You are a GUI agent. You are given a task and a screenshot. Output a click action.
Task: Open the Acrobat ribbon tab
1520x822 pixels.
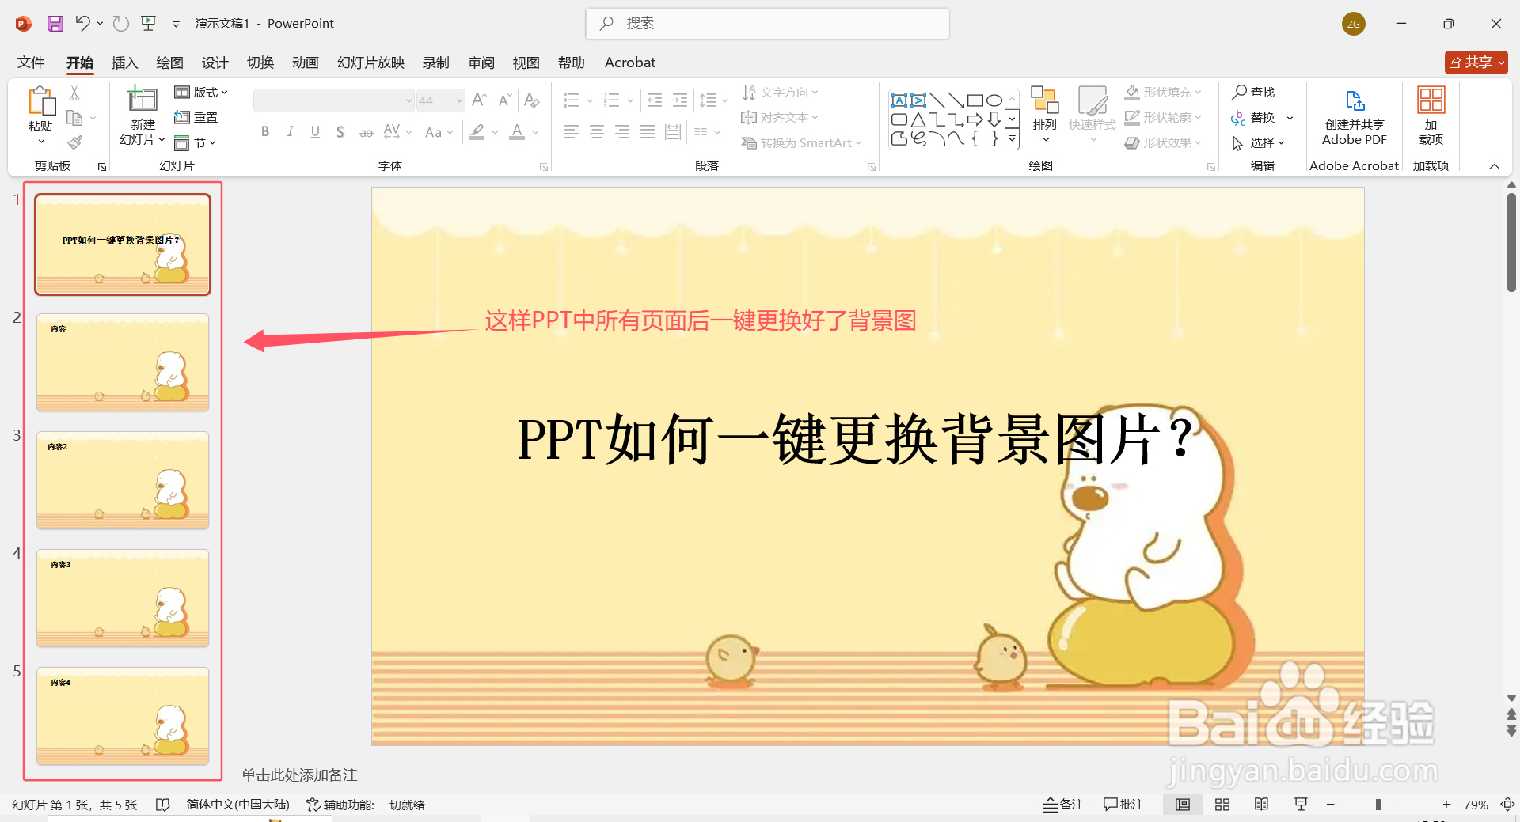[x=629, y=63]
